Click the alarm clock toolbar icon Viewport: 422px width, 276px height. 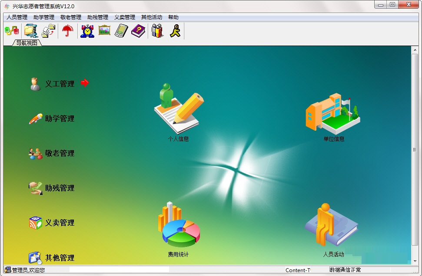click(87, 31)
